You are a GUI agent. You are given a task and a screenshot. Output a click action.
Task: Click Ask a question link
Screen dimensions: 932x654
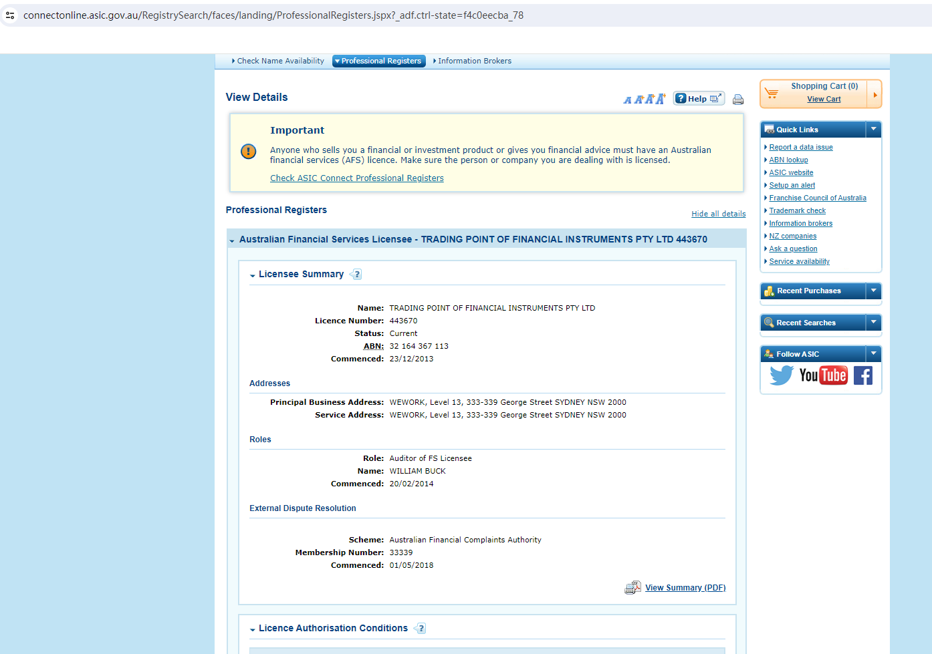click(793, 249)
